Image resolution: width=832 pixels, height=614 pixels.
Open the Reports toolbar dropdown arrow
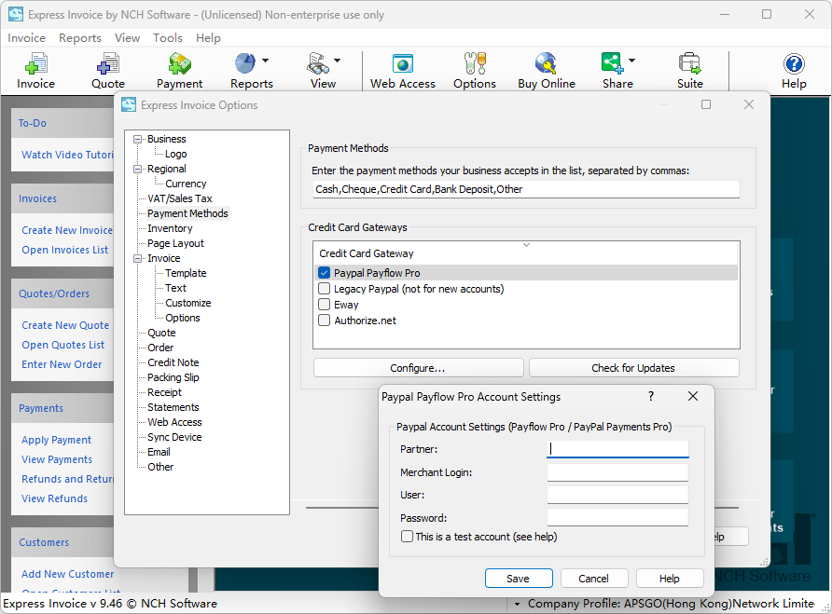tap(265, 61)
